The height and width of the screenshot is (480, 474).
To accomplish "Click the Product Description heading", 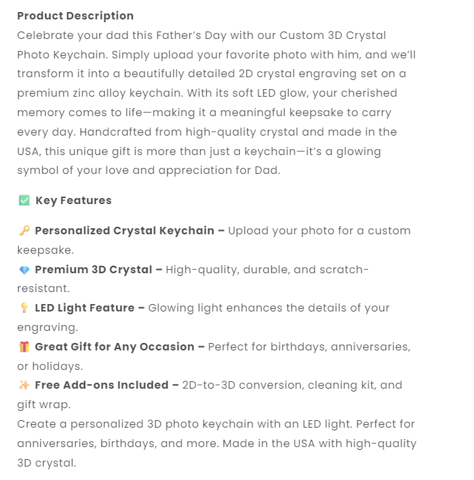I will click(x=75, y=16).
